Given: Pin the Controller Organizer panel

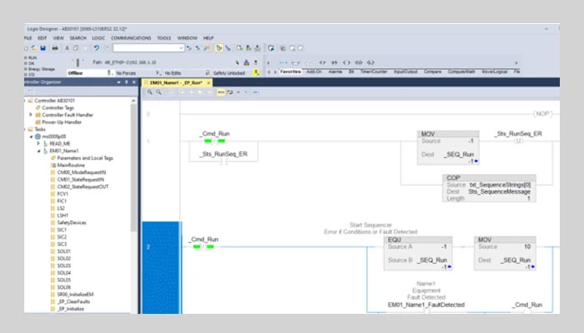Looking at the screenshot, I should pos(126,82).
